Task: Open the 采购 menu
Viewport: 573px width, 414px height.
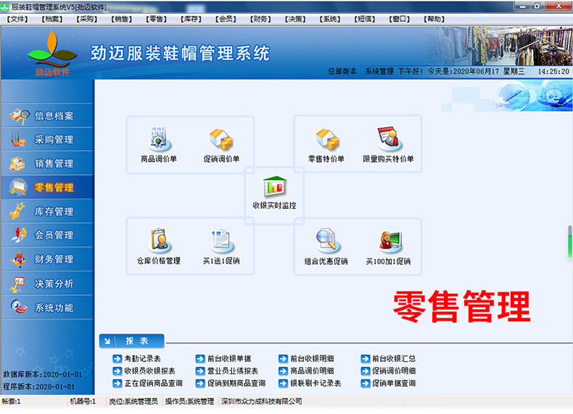Action: (87, 19)
